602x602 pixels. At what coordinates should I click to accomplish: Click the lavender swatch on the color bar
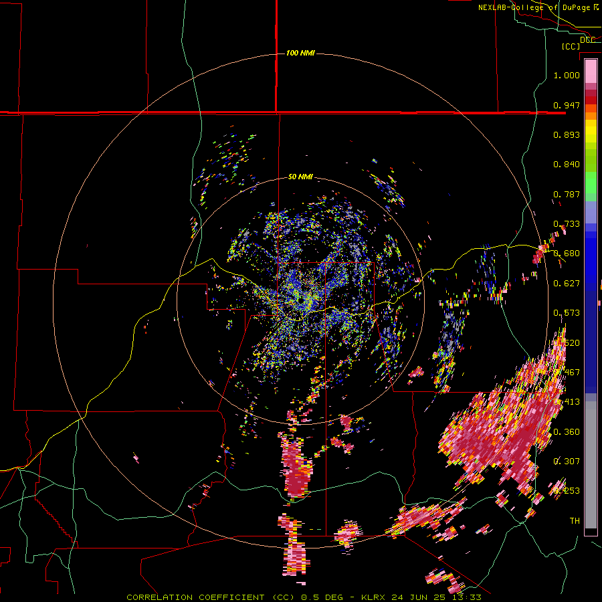(x=591, y=212)
